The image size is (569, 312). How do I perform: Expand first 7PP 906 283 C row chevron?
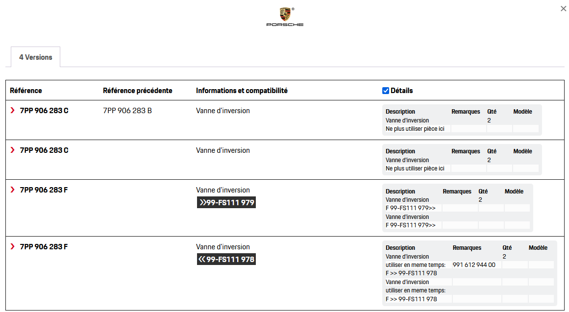pyautogui.click(x=13, y=110)
